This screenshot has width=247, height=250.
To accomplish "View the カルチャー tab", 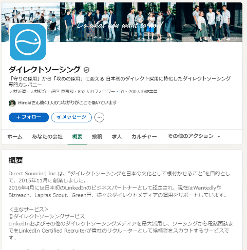I will [144, 137].
